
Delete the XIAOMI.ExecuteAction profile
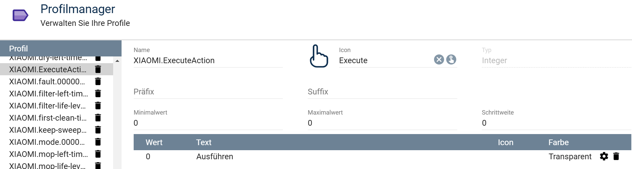(98, 69)
